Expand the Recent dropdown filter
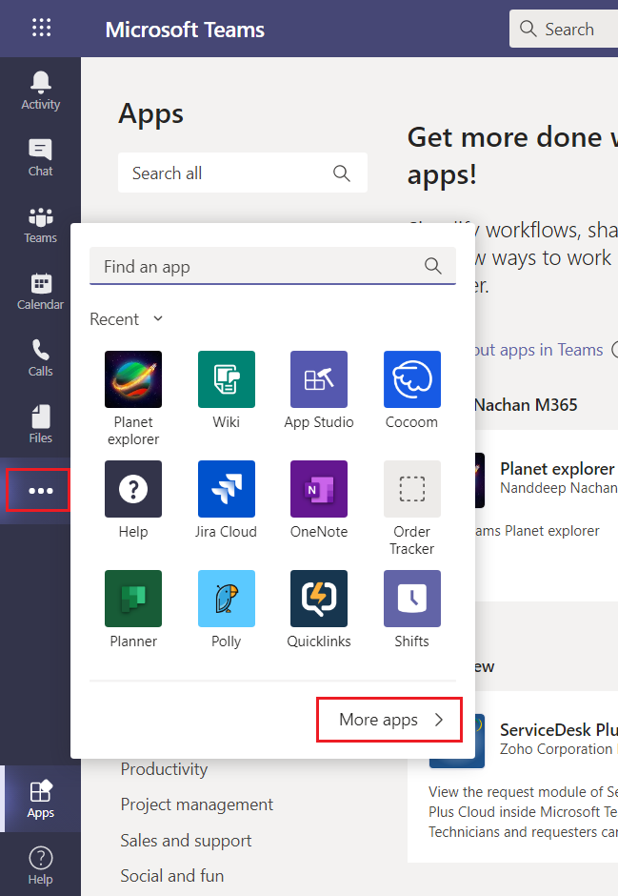 (x=127, y=319)
